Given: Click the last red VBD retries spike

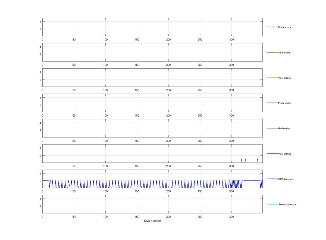Looking at the screenshot, I should point(257,161).
